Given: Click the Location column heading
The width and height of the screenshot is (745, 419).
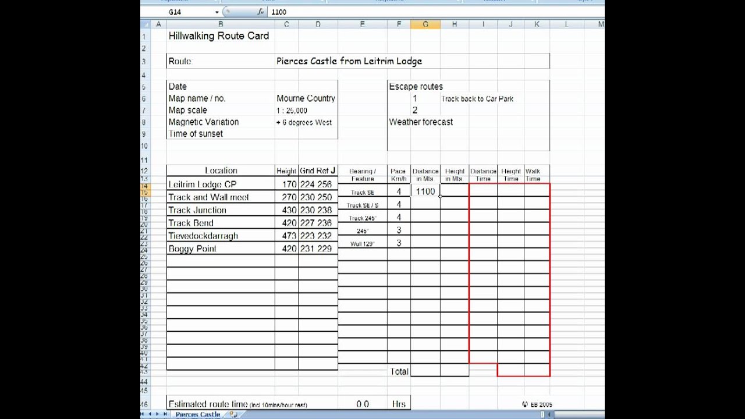Looking at the screenshot, I should coord(221,171).
